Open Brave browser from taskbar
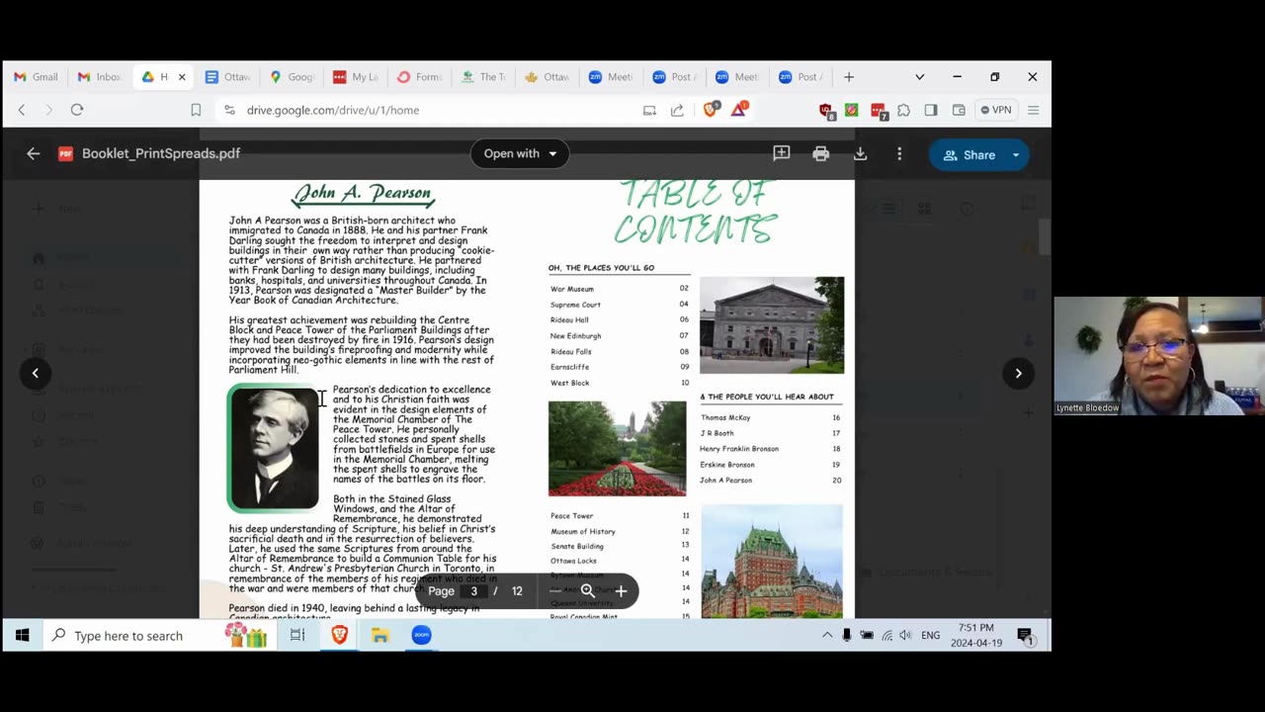Image resolution: width=1265 pixels, height=712 pixels. pos(339,635)
